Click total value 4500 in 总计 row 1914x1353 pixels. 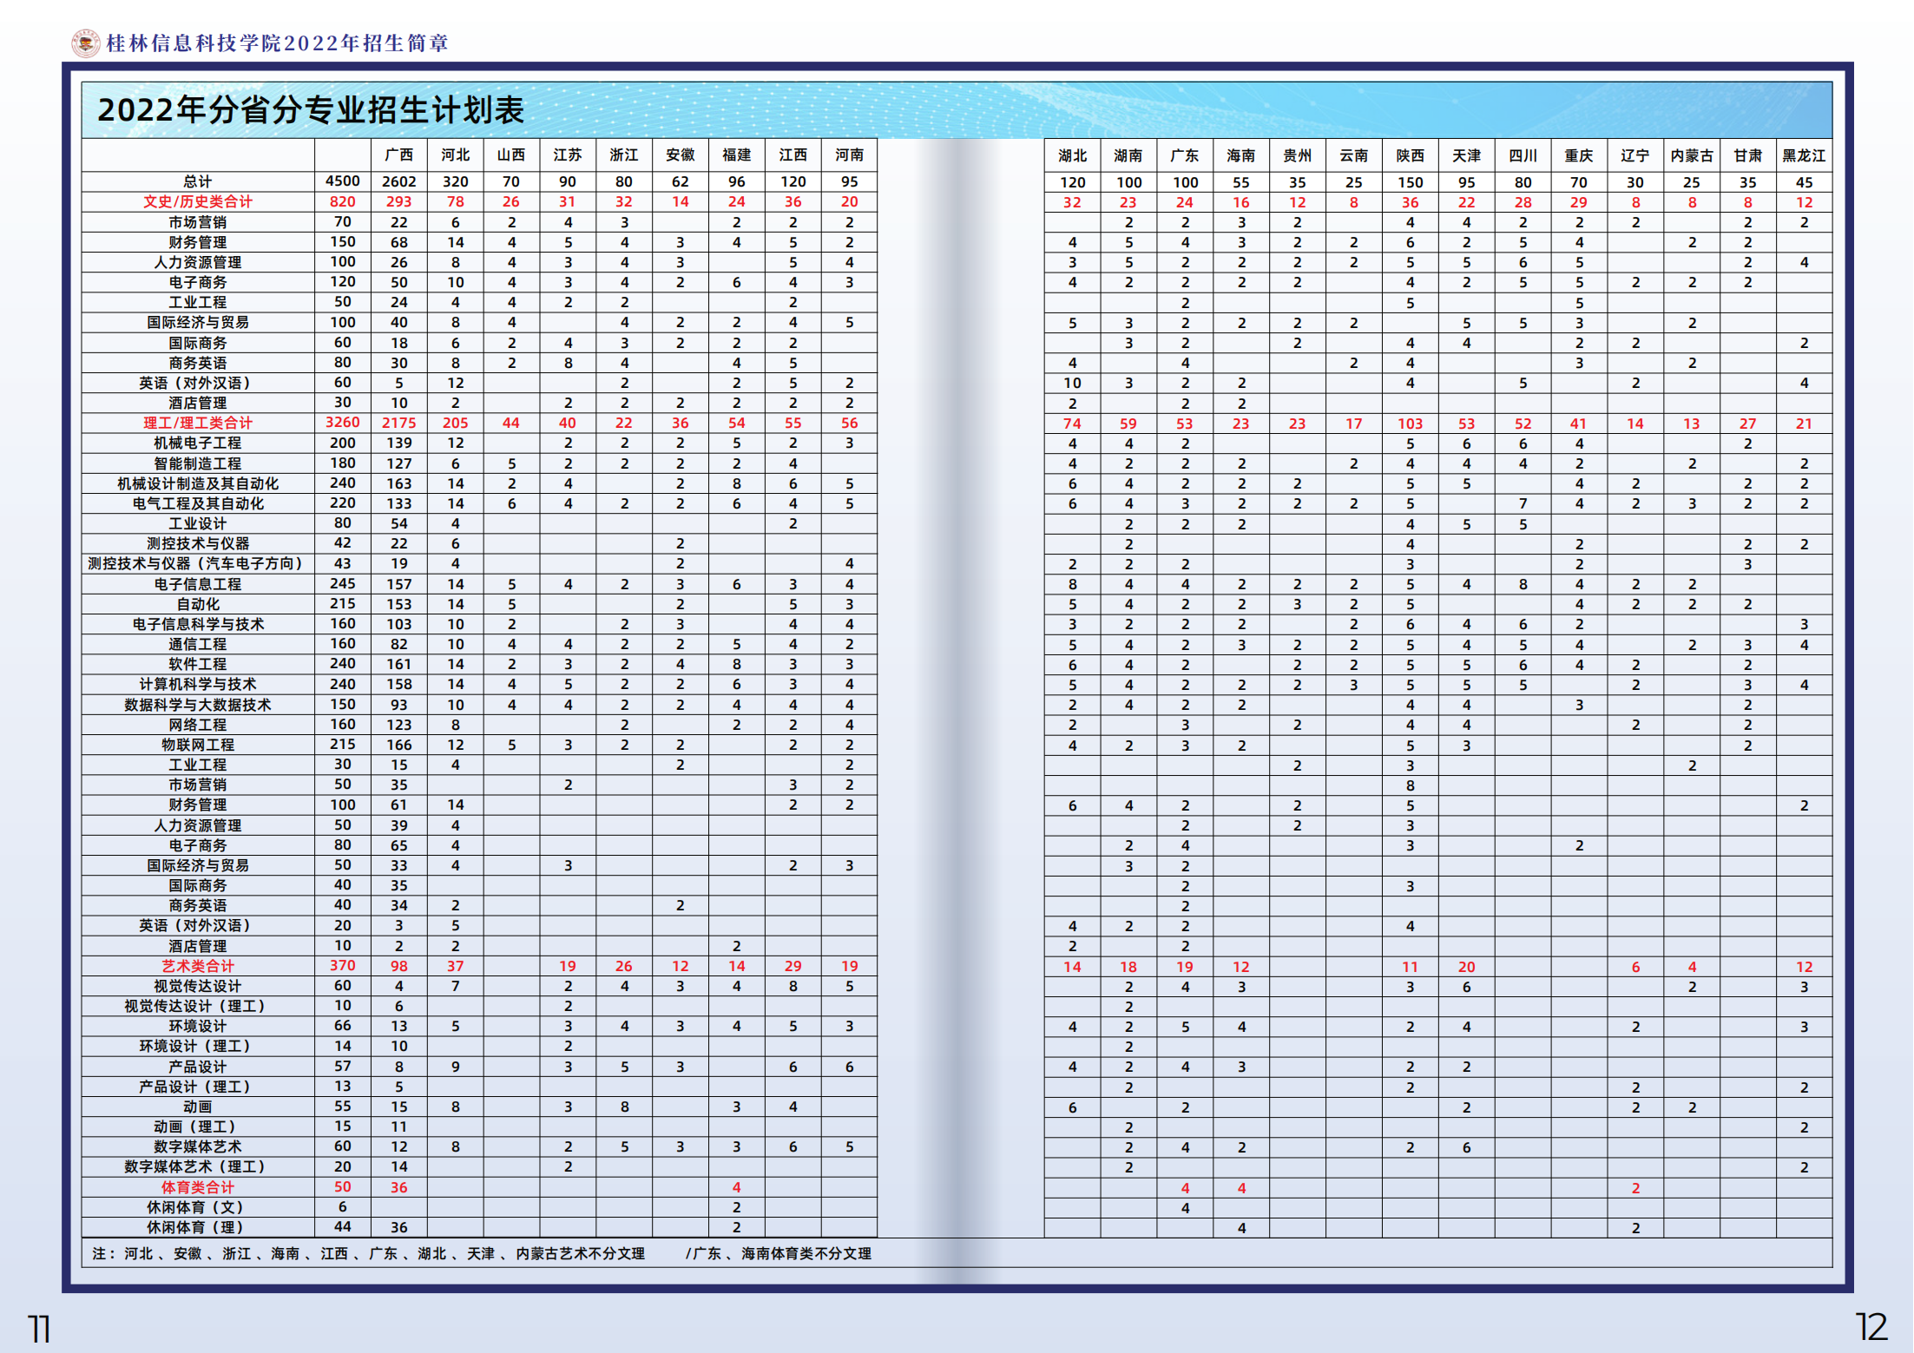pos(342,181)
